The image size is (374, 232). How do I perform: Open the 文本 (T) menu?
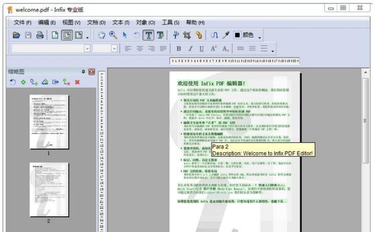[x=121, y=23]
